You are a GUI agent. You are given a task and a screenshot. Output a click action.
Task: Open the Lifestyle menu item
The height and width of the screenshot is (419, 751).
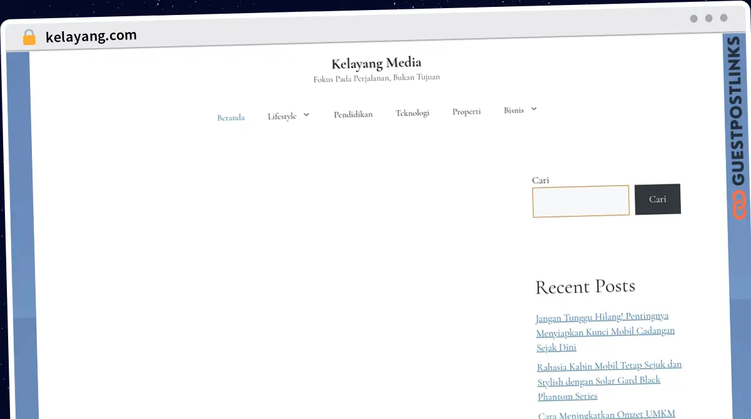click(282, 116)
